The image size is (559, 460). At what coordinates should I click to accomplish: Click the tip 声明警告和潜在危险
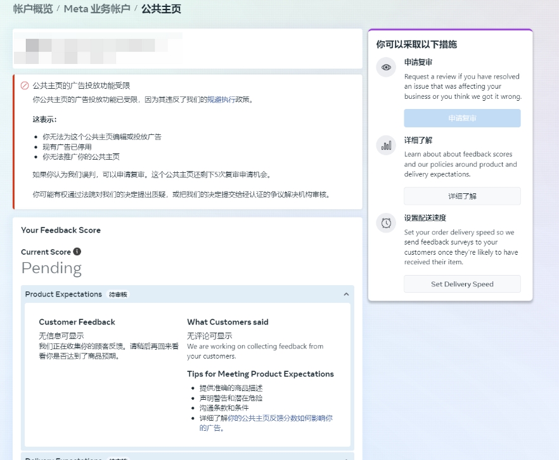click(x=231, y=398)
